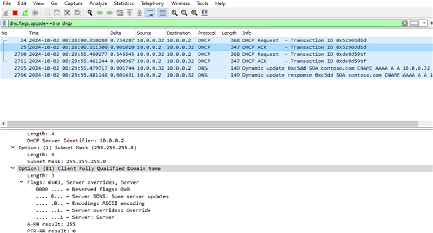The image size is (433, 233).
Task: Sort by the Time column header
Action: [x=68, y=33]
